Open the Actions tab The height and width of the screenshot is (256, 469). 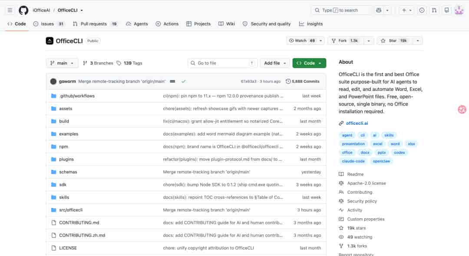[x=167, y=24]
